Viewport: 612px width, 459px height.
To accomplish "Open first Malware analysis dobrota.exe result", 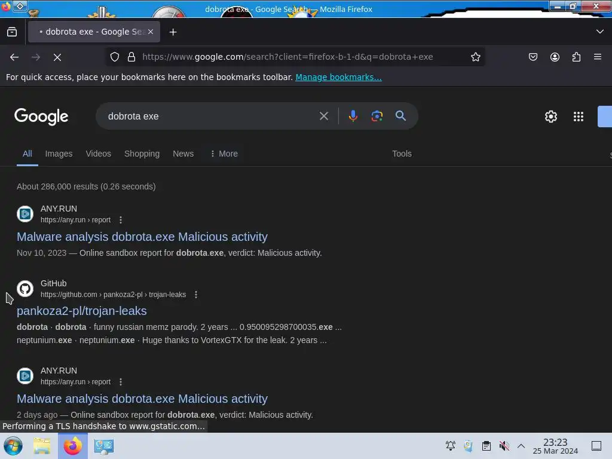I will (142, 237).
